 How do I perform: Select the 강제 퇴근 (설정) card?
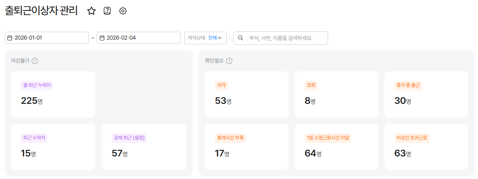(144, 147)
